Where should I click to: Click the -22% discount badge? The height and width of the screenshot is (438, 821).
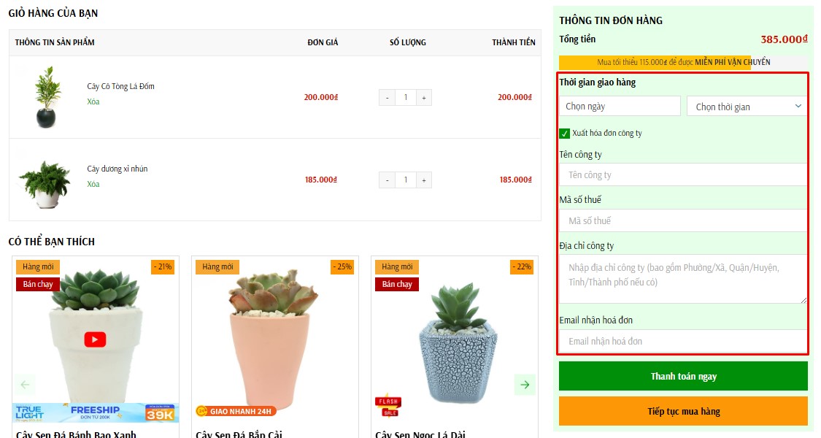(522, 266)
